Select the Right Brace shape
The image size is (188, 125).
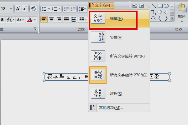click(x=166, y=18)
